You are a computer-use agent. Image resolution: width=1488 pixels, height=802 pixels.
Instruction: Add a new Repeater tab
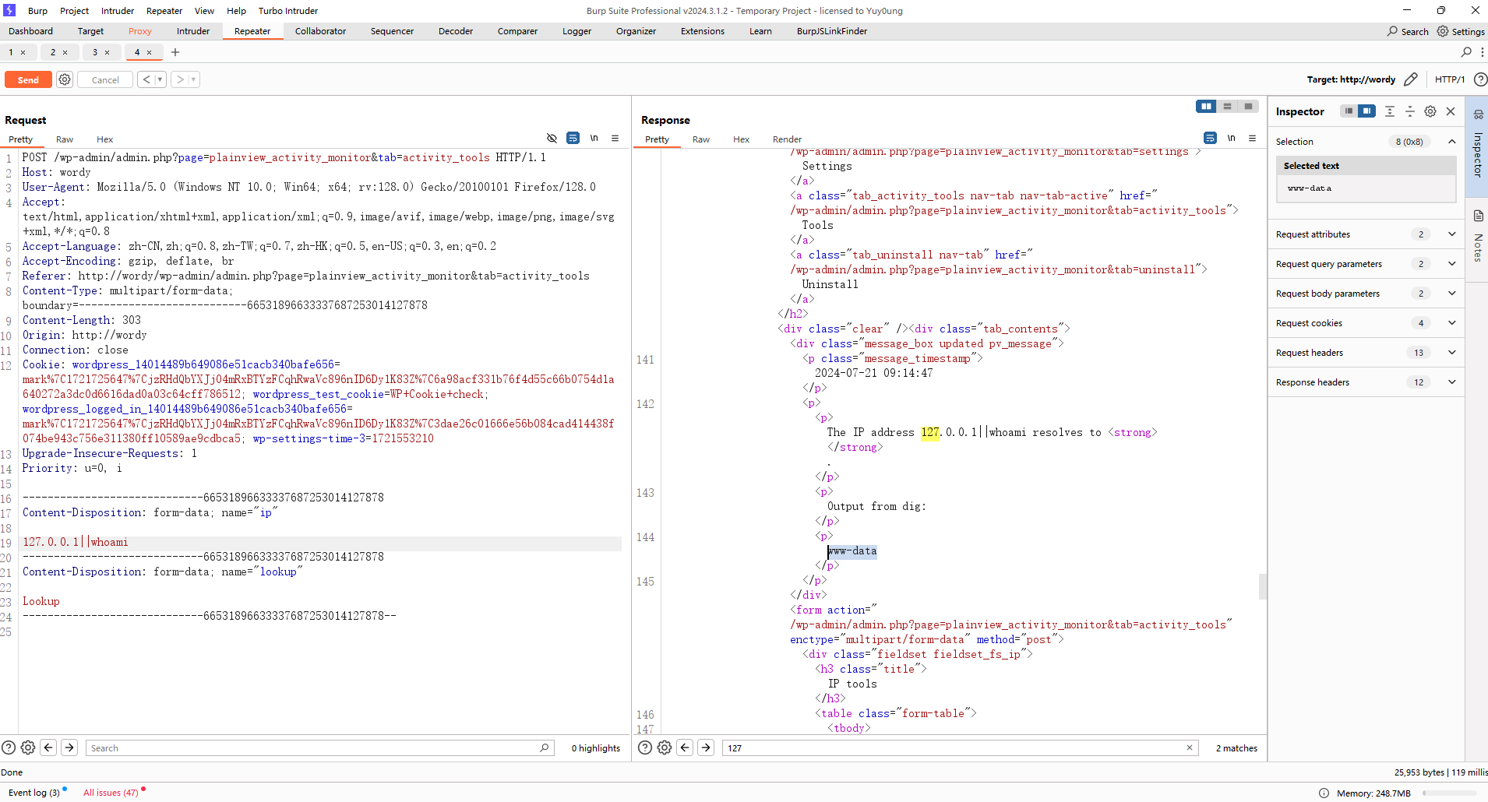coord(175,52)
